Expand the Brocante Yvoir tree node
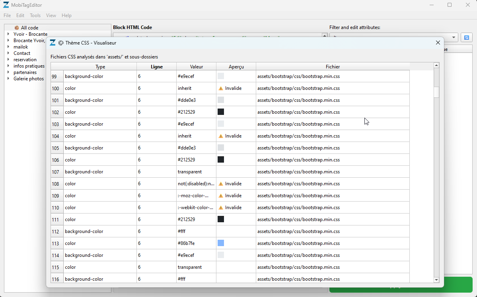Viewport: 477px width, 297px height. click(8, 41)
